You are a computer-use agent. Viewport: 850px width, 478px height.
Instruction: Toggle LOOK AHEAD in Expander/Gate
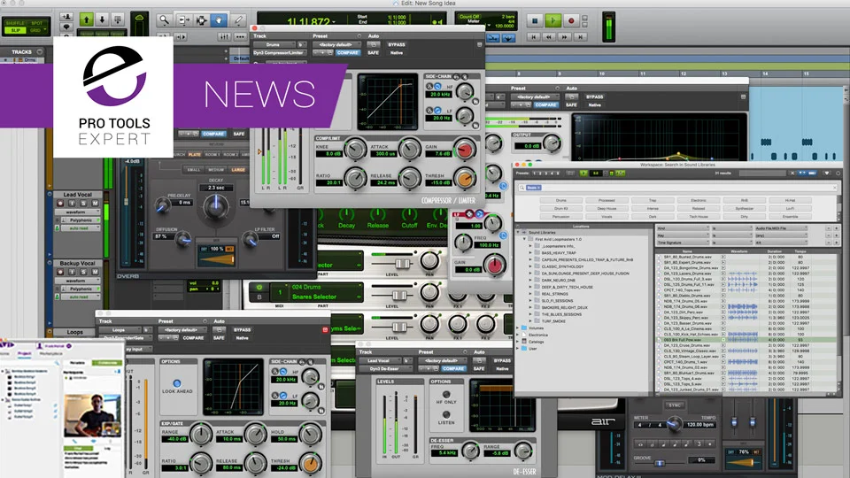177,383
